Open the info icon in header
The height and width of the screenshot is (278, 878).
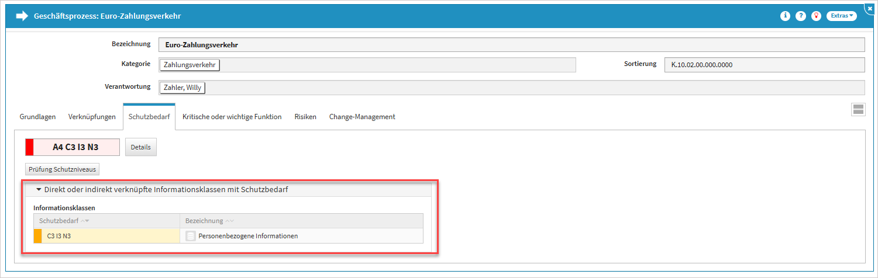click(x=785, y=16)
